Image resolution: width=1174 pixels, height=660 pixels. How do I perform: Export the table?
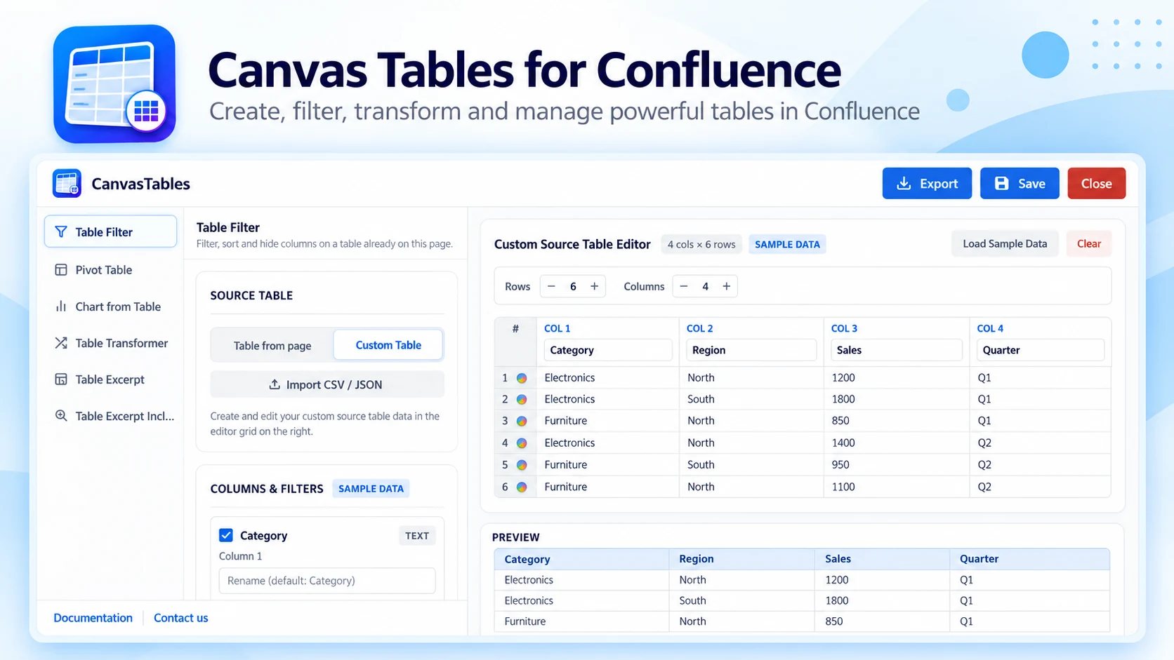tap(927, 183)
